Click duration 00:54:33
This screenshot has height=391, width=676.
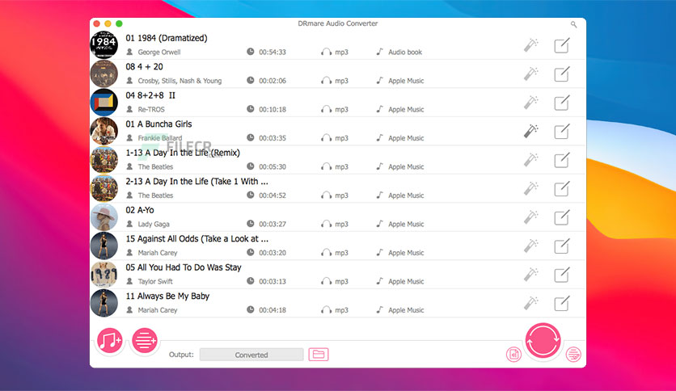coord(273,52)
